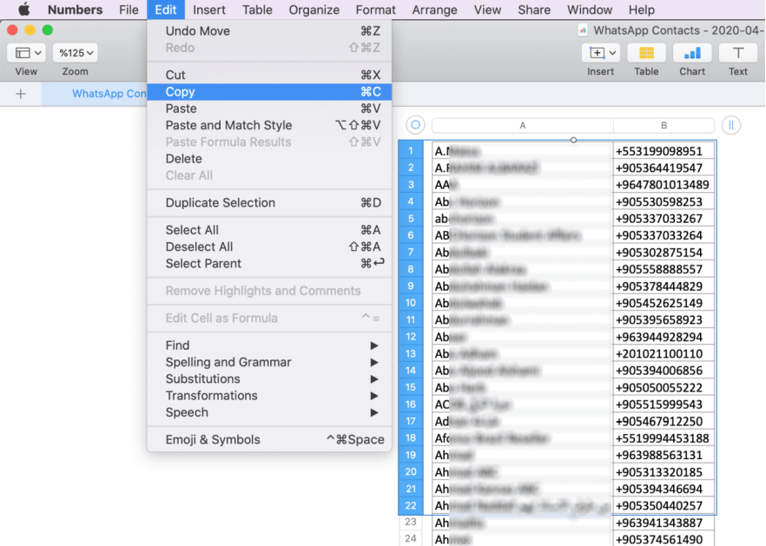Click cell +905050055222
Screen dimensions: 766x546
(664, 387)
